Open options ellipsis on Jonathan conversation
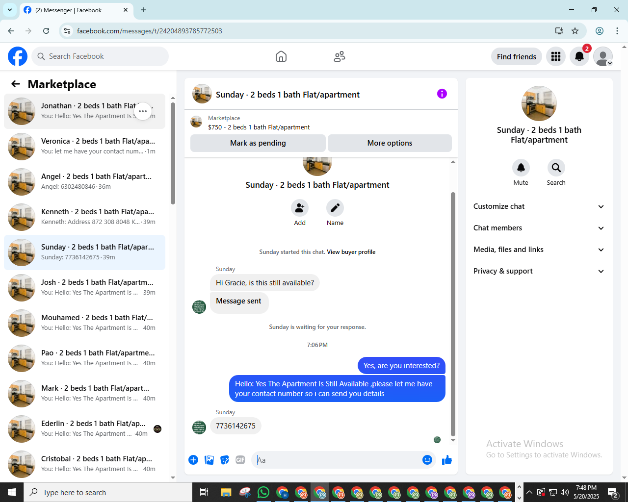This screenshot has height=502, width=628. tap(143, 111)
